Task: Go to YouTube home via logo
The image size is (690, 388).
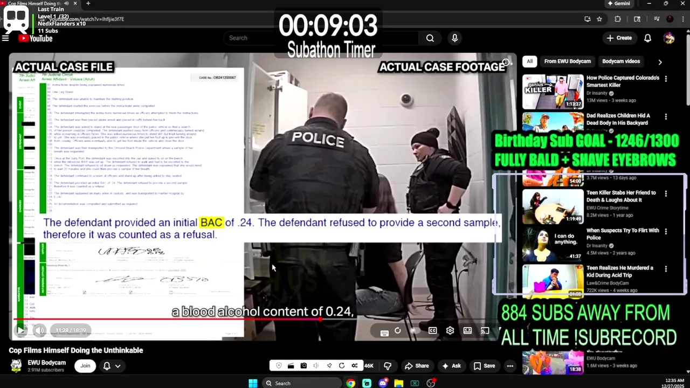Action: 36,38
